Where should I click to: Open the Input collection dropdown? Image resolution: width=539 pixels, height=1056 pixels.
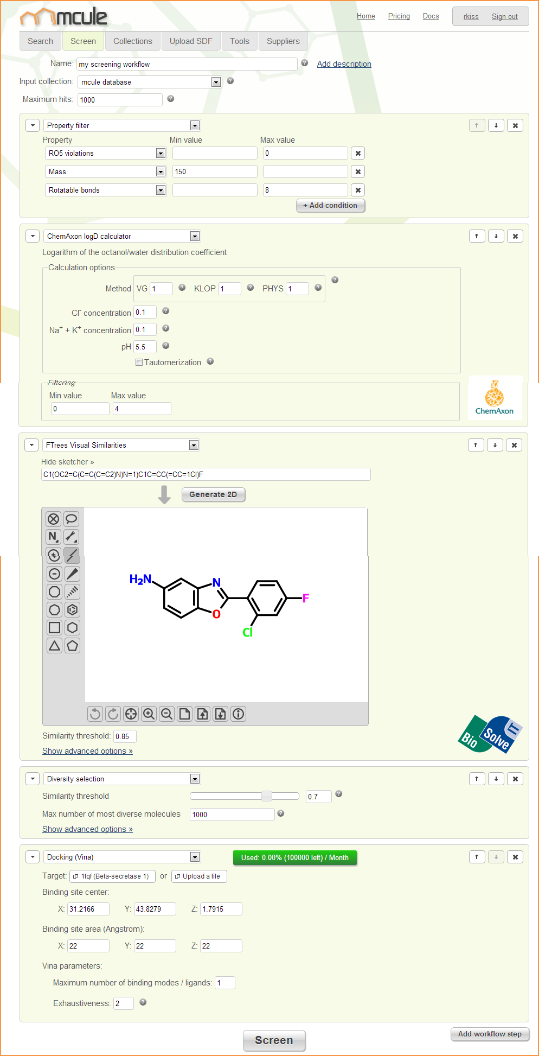pyautogui.click(x=216, y=82)
